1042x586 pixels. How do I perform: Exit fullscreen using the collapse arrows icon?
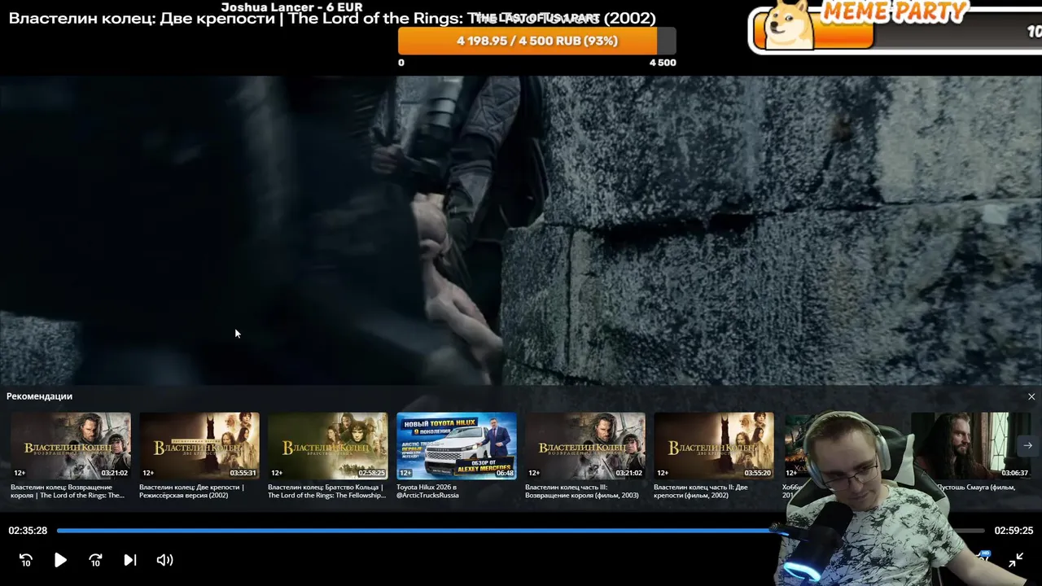pyautogui.click(x=1016, y=560)
